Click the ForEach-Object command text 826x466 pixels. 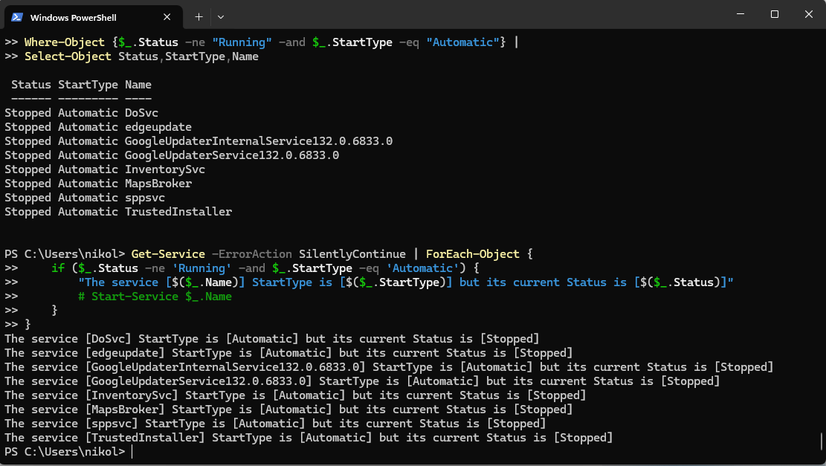tap(473, 254)
